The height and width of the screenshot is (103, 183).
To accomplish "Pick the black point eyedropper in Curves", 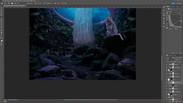I will (x=167, y=16).
